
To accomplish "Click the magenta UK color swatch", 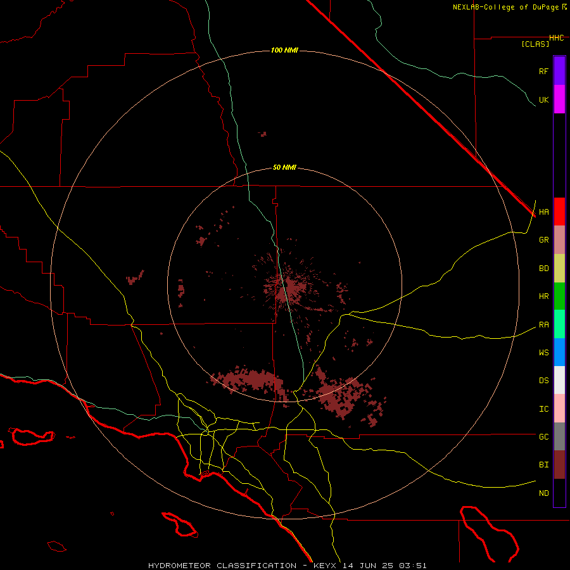I will click(x=559, y=99).
